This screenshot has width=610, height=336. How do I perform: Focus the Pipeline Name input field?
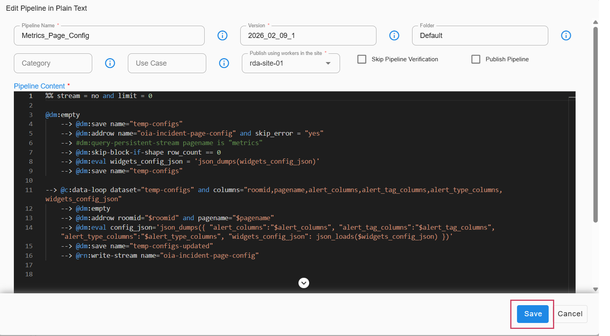pos(109,36)
